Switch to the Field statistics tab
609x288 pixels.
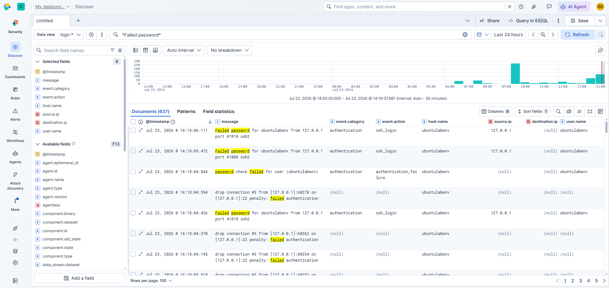pyautogui.click(x=219, y=111)
